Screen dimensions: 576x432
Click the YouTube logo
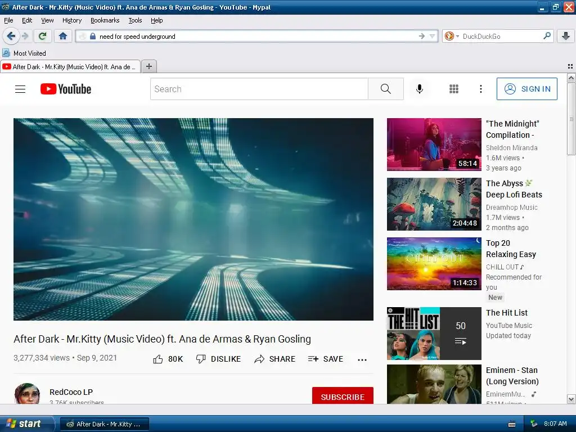(66, 89)
